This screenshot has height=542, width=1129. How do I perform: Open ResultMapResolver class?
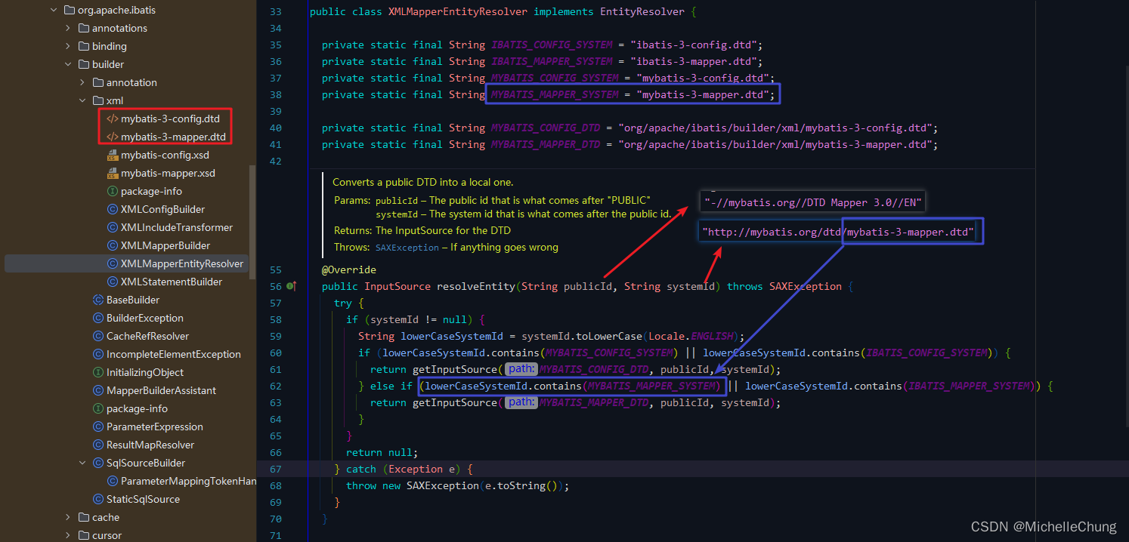click(150, 445)
